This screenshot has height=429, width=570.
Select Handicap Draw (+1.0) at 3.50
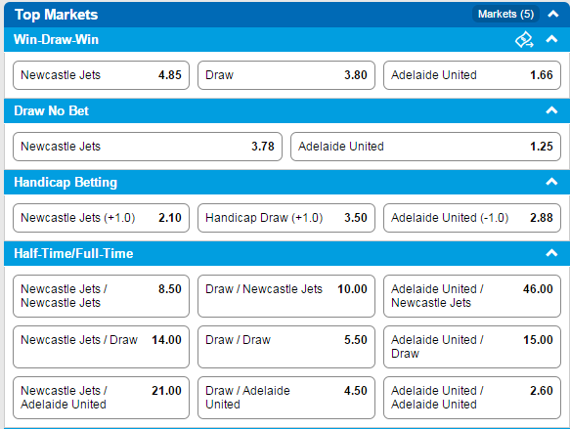click(286, 218)
